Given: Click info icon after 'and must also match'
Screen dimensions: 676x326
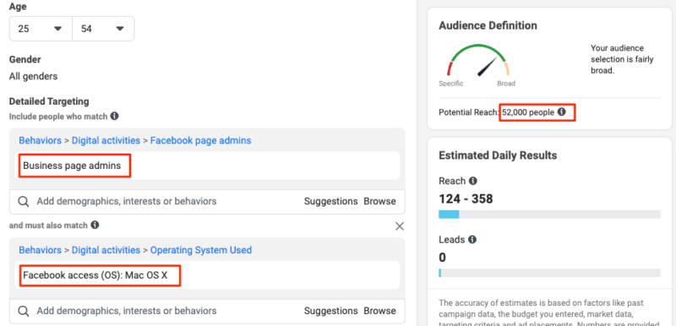Looking at the screenshot, I should [95, 225].
